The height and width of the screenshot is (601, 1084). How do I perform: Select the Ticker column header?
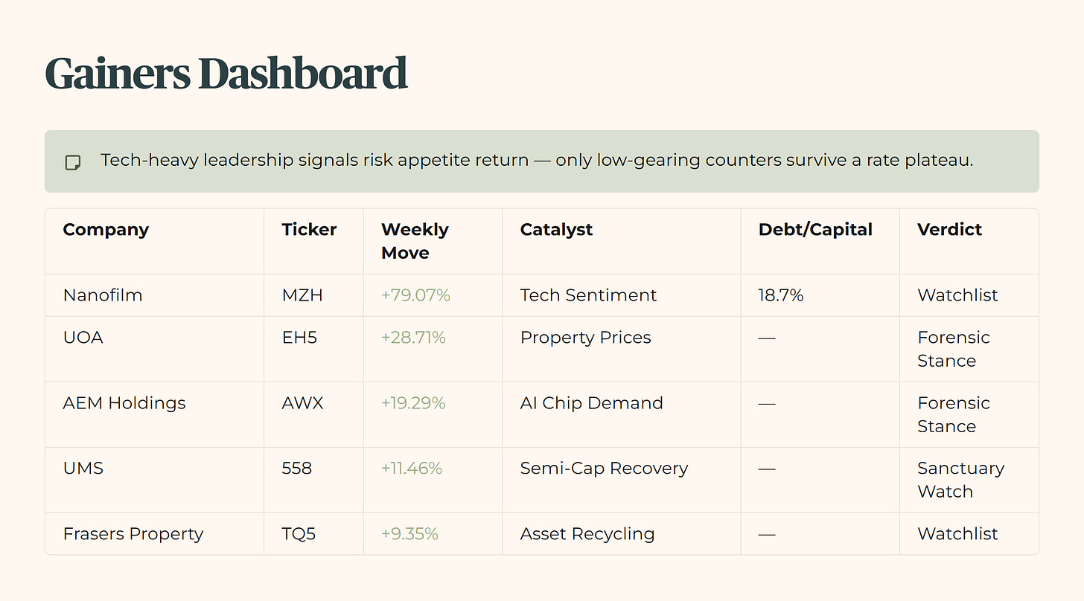(309, 229)
